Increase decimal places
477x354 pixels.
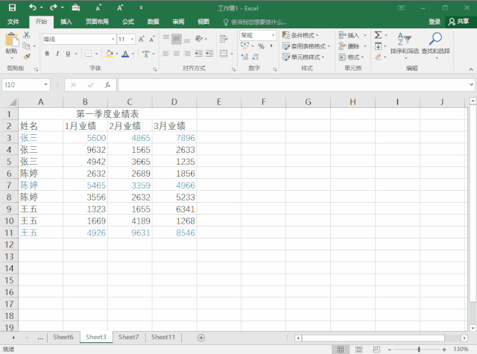pyautogui.click(x=244, y=57)
